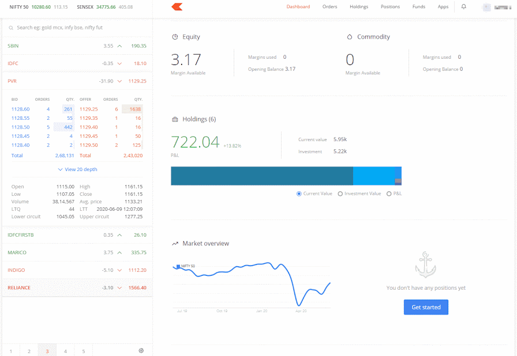
Task: Click NIFTY 50 index value 10280.60
Action: 41,7
